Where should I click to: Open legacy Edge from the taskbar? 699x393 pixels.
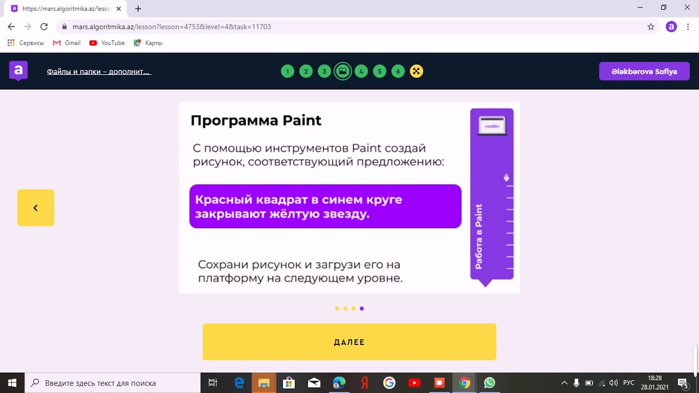239,383
